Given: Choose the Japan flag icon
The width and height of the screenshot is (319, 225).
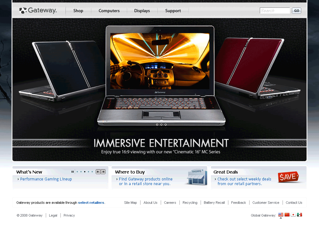Looking at the screenshot, I should coord(293,215).
